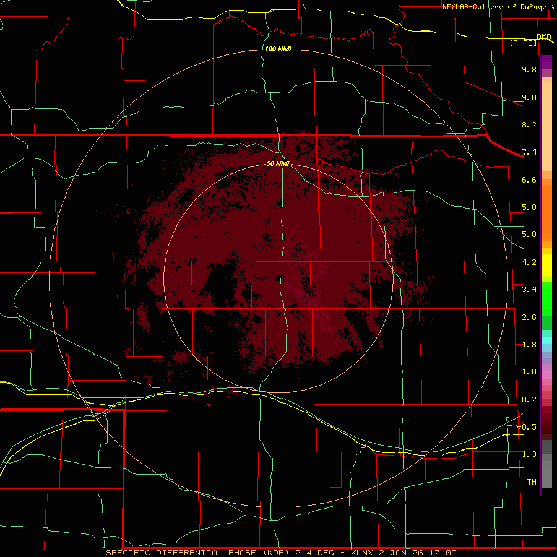Click the -1.3 scale value
The image size is (557, 557).
click(x=527, y=454)
